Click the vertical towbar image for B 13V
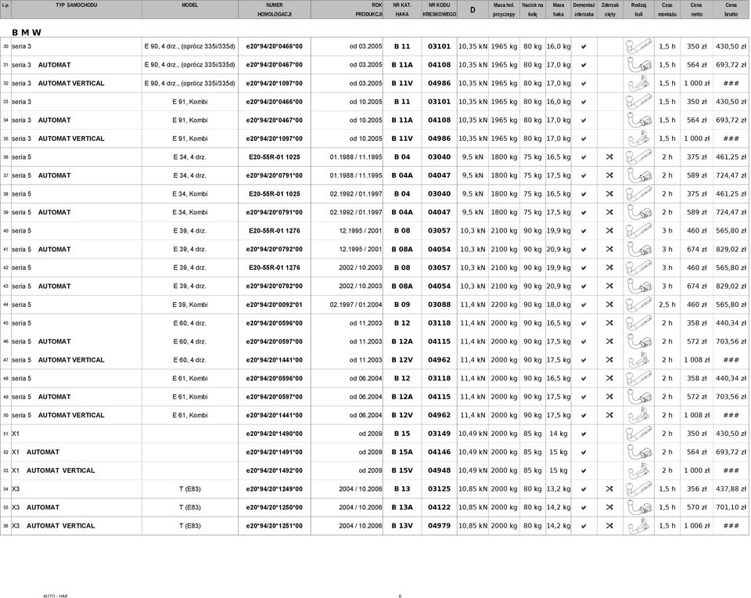This screenshot has width=751, height=598. point(638,526)
